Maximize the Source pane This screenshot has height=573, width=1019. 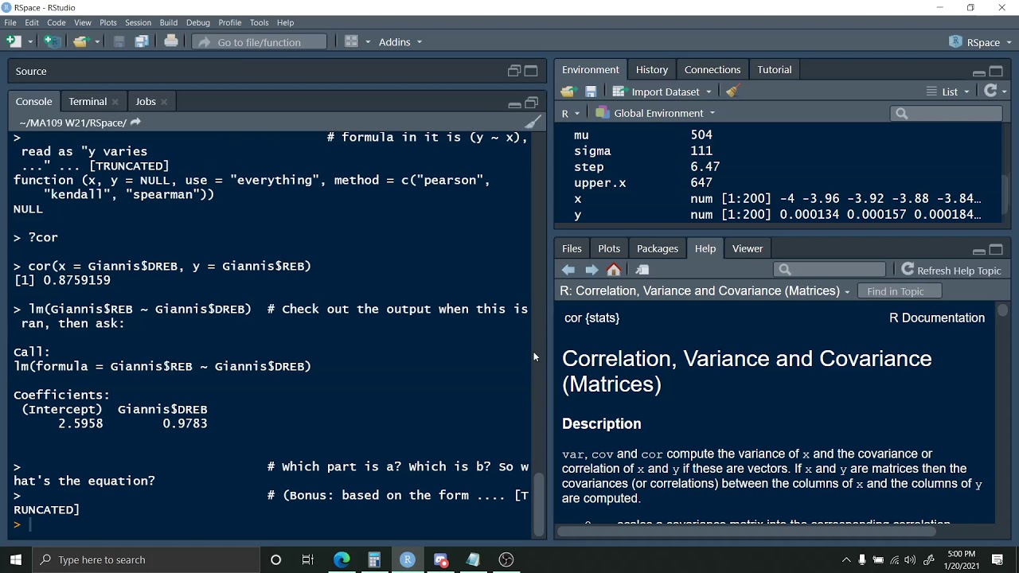click(531, 71)
